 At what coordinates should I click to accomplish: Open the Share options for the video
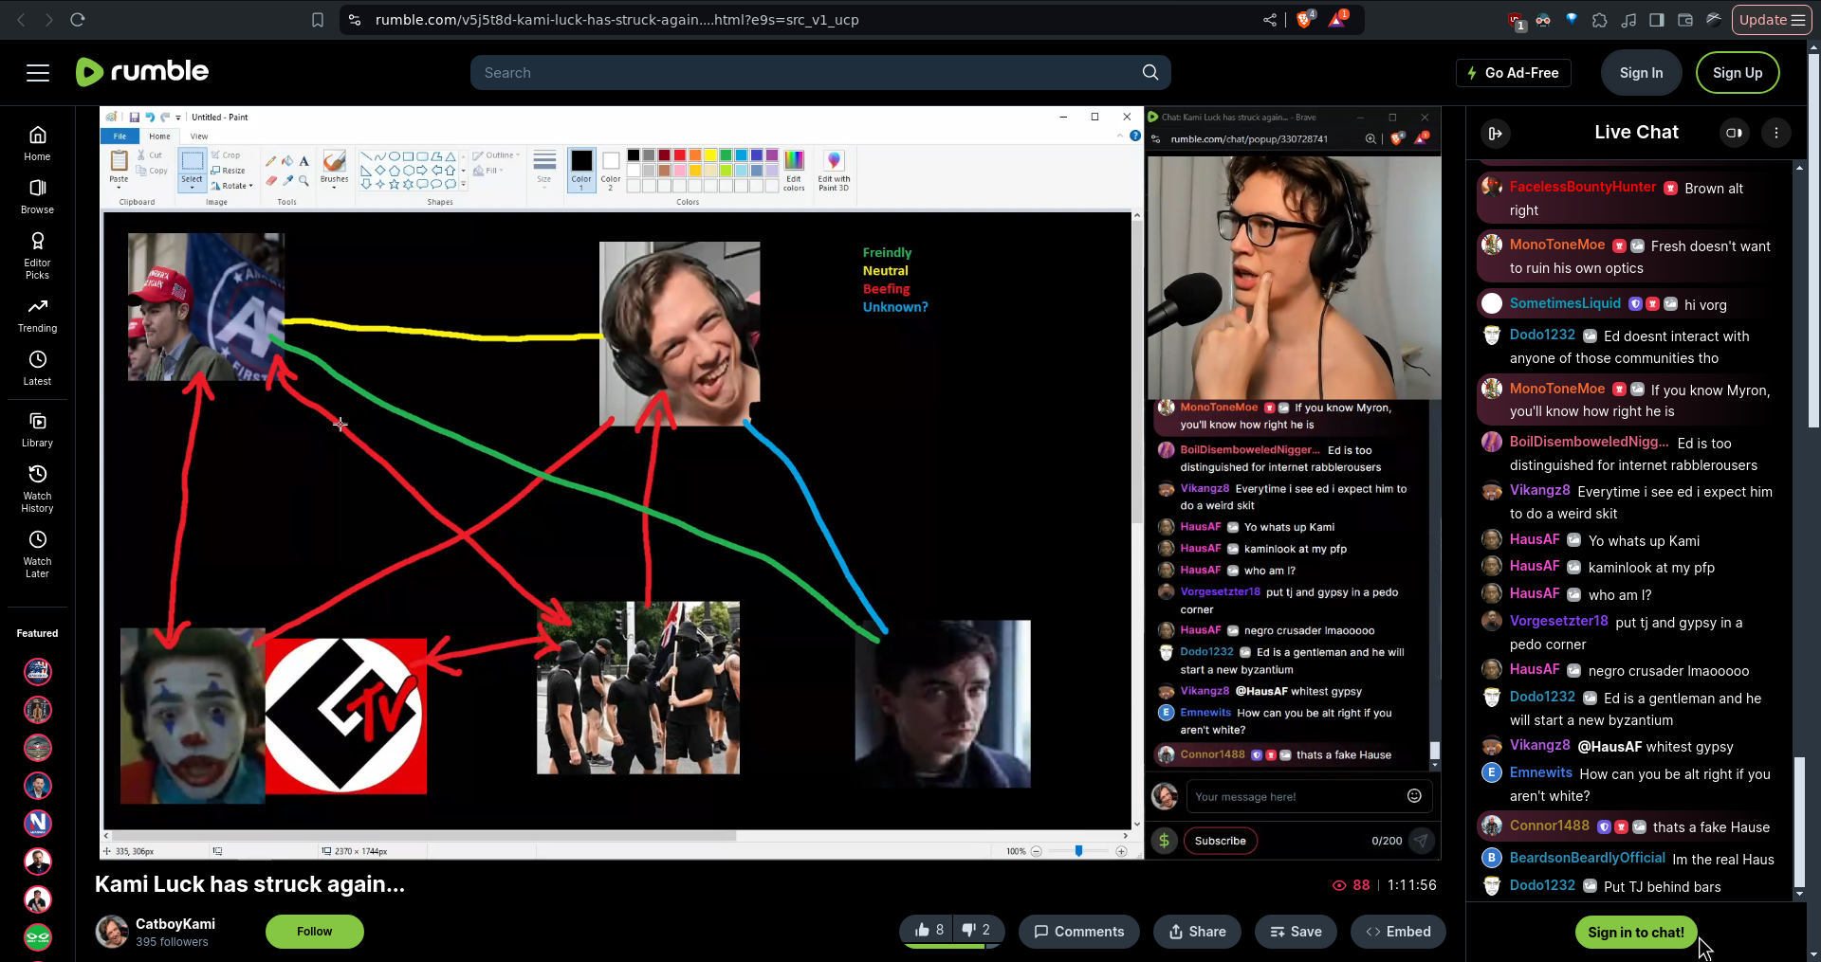pos(1197,932)
